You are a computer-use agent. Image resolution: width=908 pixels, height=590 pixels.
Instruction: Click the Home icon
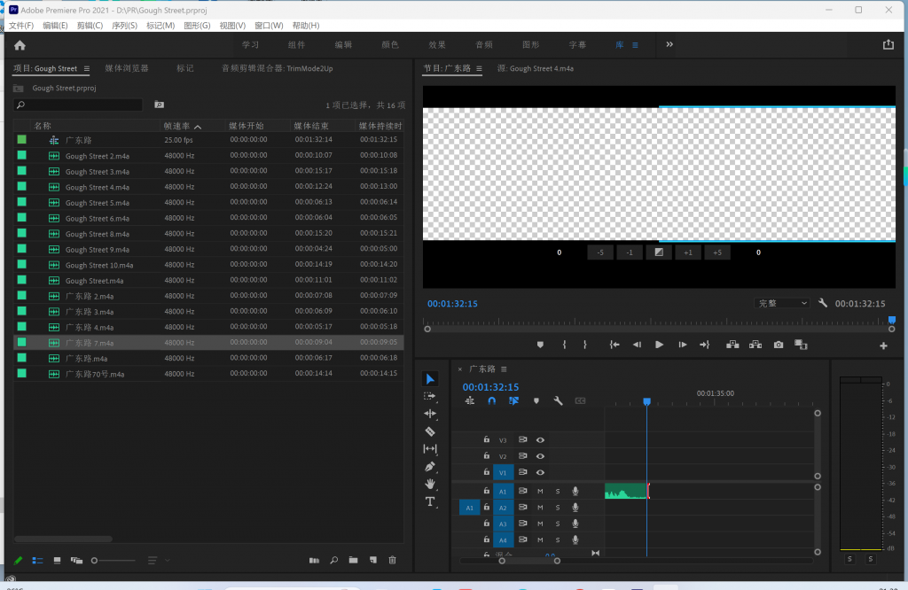pos(20,45)
